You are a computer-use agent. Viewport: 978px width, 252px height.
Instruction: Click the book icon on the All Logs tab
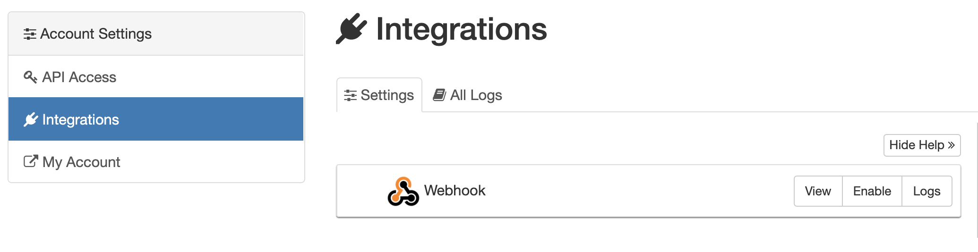point(439,95)
